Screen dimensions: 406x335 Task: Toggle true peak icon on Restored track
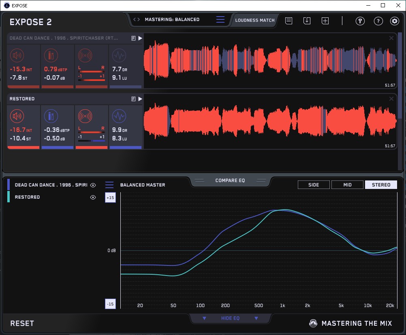click(51, 116)
